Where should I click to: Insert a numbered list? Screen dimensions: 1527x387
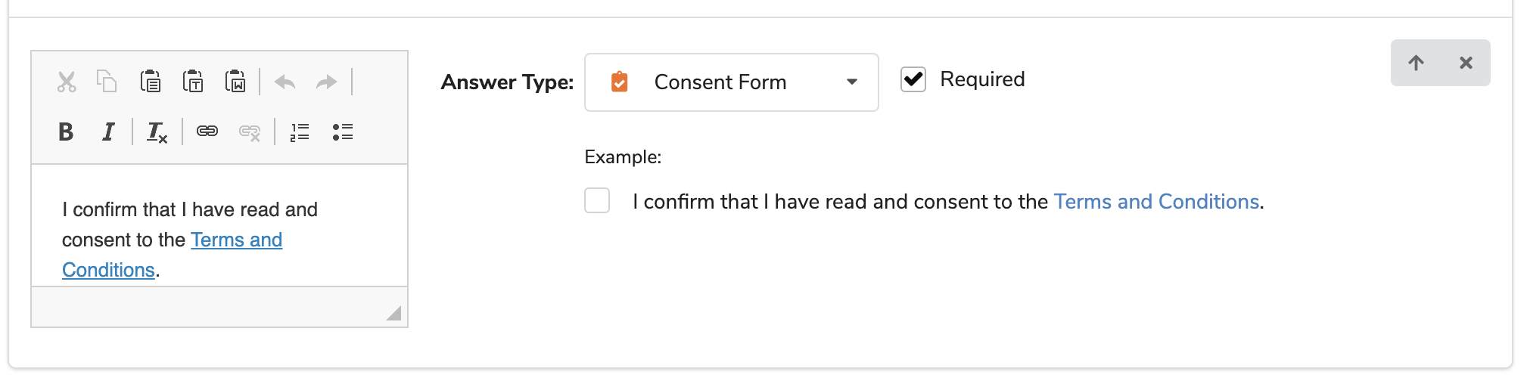[x=300, y=132]
